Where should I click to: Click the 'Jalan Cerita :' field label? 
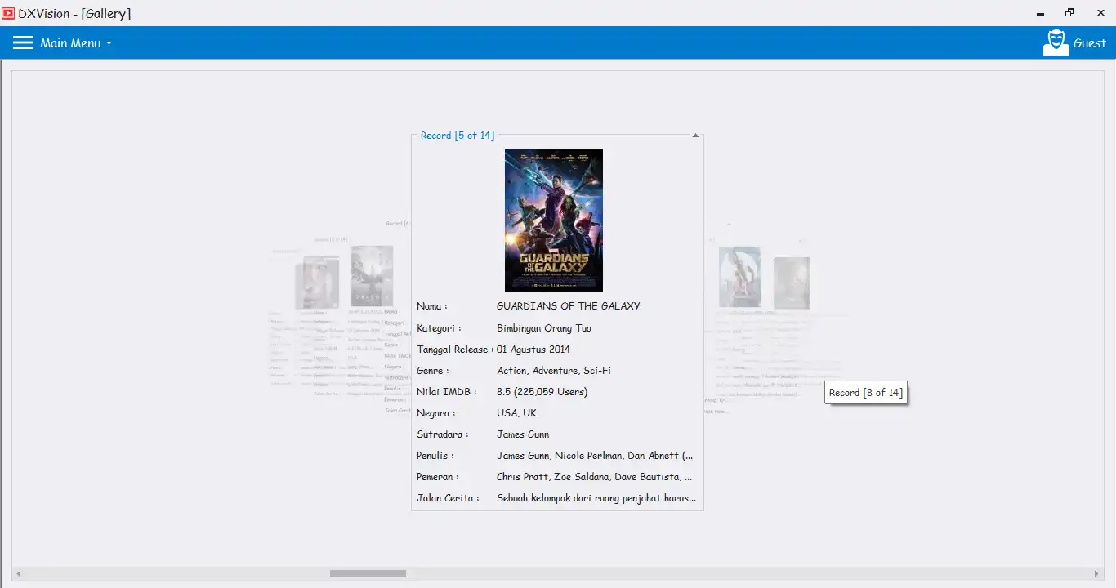pos(448,498)
